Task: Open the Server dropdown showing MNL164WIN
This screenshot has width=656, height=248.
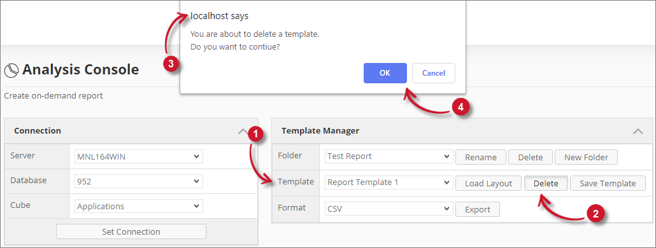Action: pyautogui.click(x=138, y=157)
